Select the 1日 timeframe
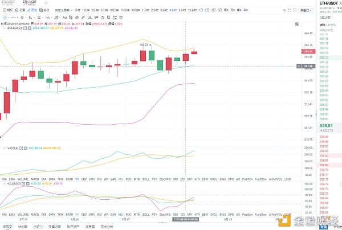The image size is (342, 230). [201, 10]
